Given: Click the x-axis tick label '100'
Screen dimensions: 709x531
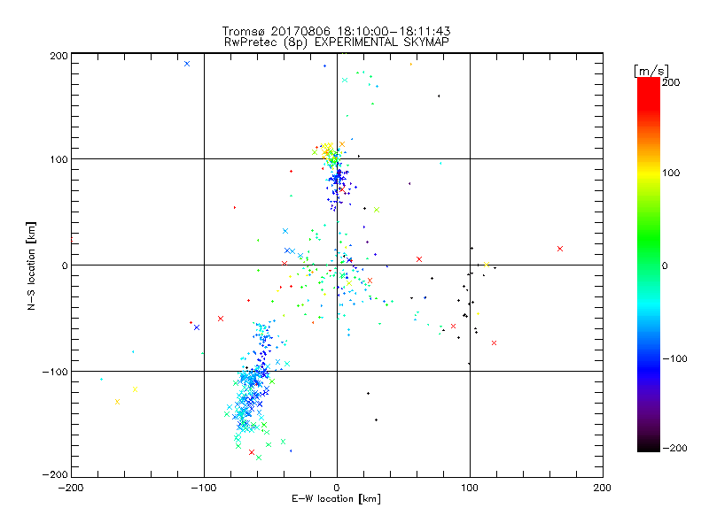Looking at the screenshot, I should pyautogui.click(x=470, y=488).
